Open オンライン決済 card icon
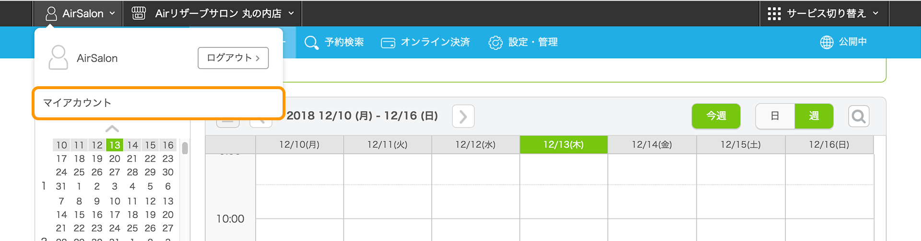Image resolution: width=921 pixels, height=241 pixels. pos(388,43)
